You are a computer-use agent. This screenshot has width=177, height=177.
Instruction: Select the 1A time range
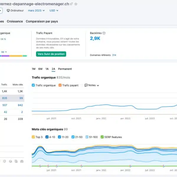click(47, 69)
